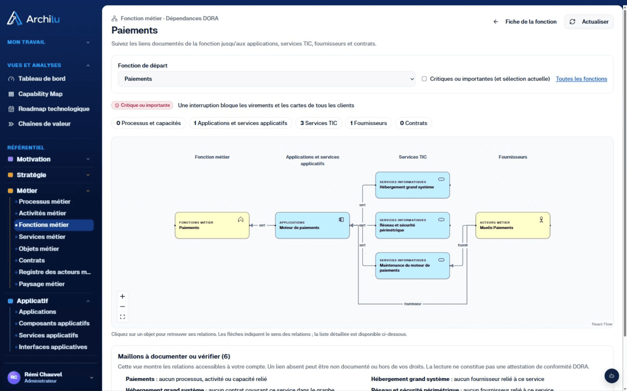
Task: Click the refresh icon beside Actualiser
Action: tap(573, 22)
